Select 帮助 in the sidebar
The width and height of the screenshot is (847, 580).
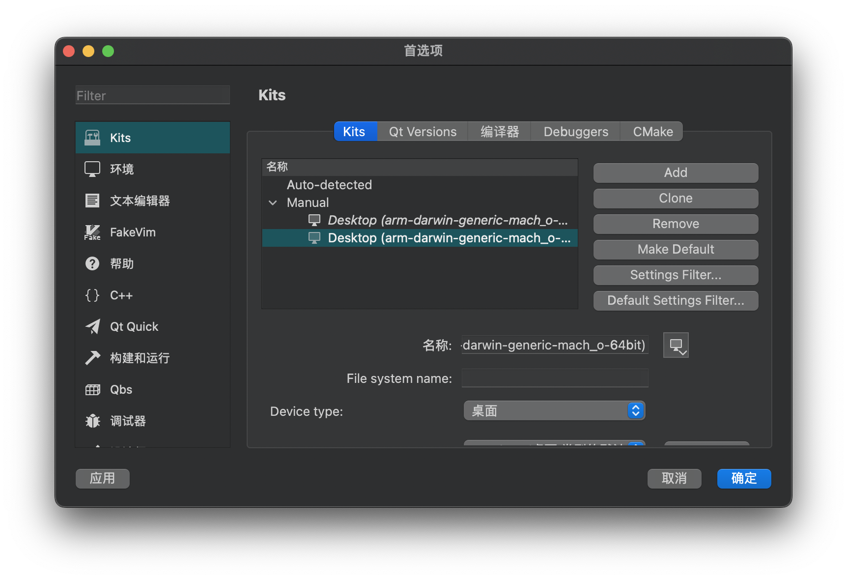click(153, 263)
